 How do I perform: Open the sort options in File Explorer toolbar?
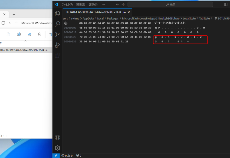click(x=50, y=34)
